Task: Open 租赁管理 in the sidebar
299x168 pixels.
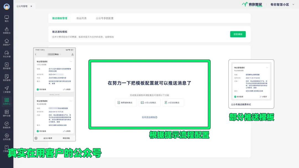Action: 7,78
